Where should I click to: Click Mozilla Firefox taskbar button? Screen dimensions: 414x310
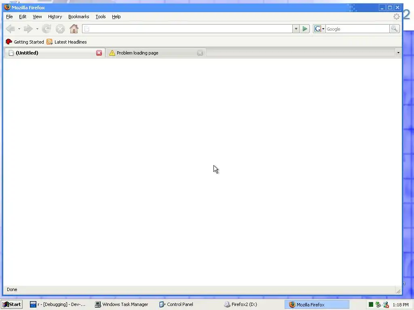click(x=317, y=304)
